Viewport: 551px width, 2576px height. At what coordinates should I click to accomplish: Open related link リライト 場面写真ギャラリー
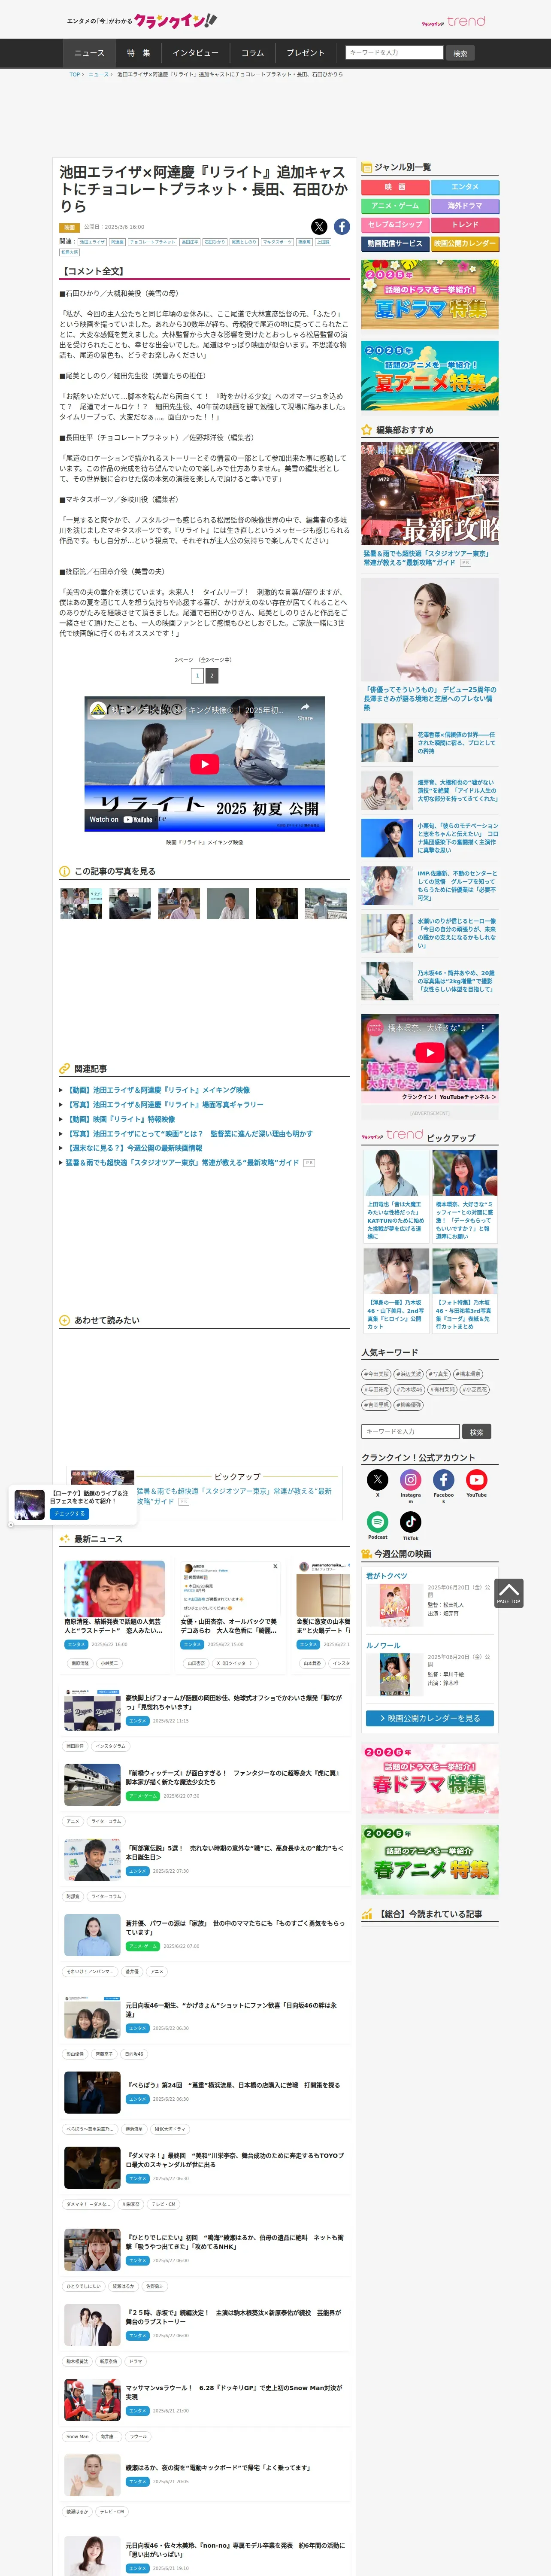(x=165, y=1105)
